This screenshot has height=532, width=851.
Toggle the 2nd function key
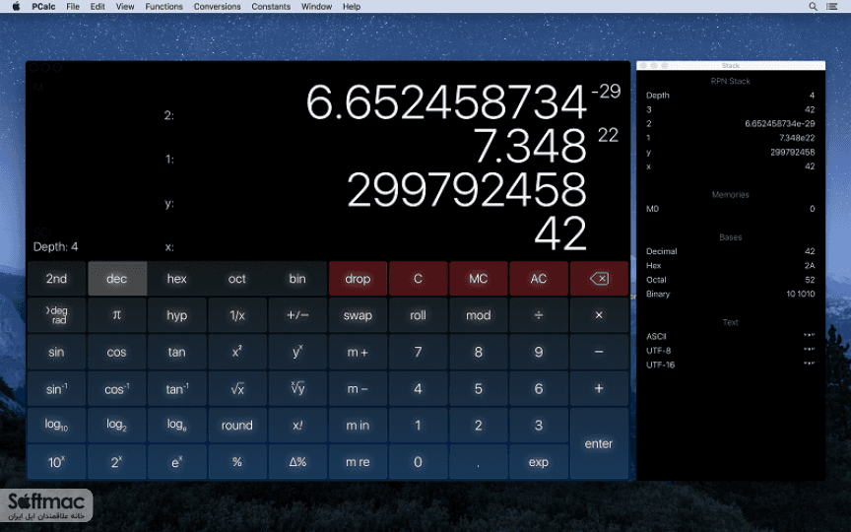pyautogui.click(x=56, y=279)
